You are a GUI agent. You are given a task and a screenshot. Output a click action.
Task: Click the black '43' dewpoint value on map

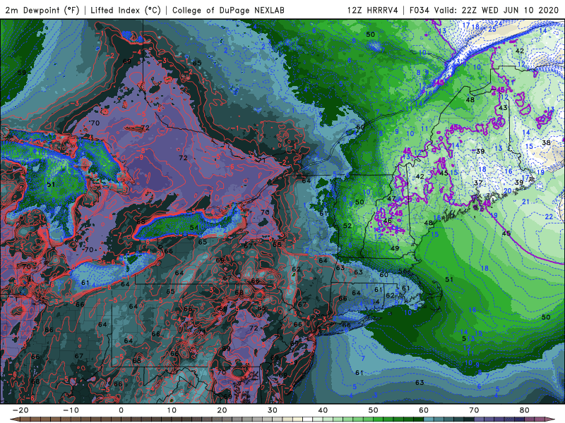click(503, 108)
